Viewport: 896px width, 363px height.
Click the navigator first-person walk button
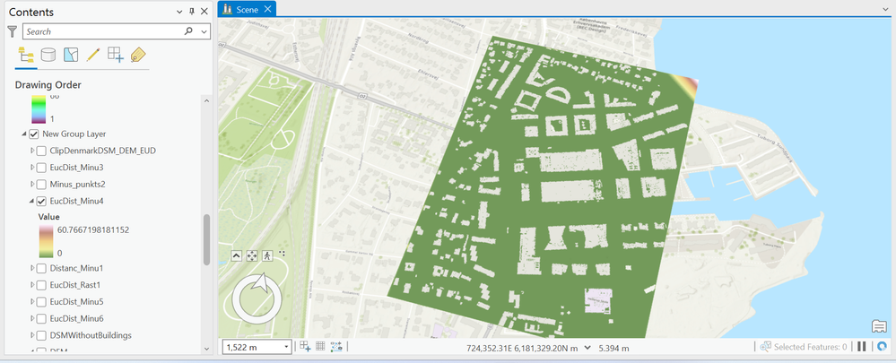click(267, 255)
